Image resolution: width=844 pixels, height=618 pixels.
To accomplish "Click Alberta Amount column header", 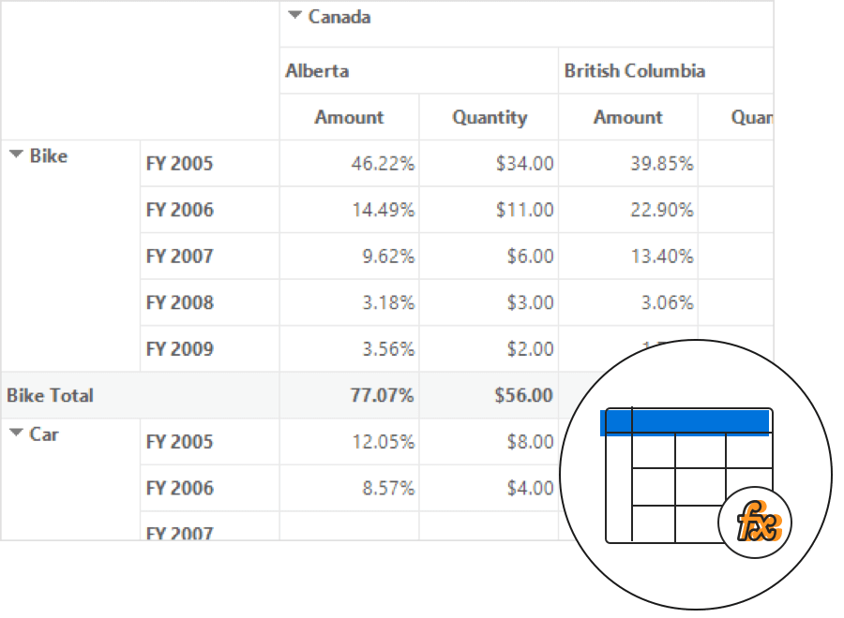I will pyautogui.click(x=349, y=117).
